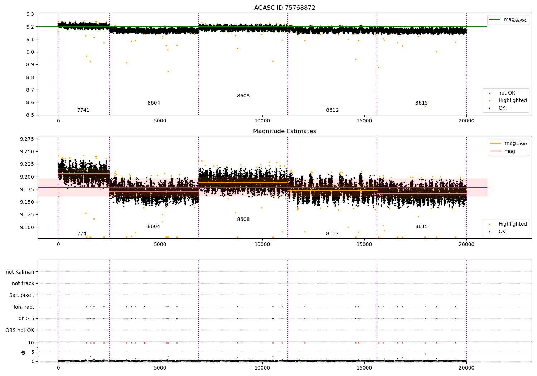Click x-axis tick 15000 in the bottom plot
Viewport: 537px width, 376px height.
coord(364,367)
